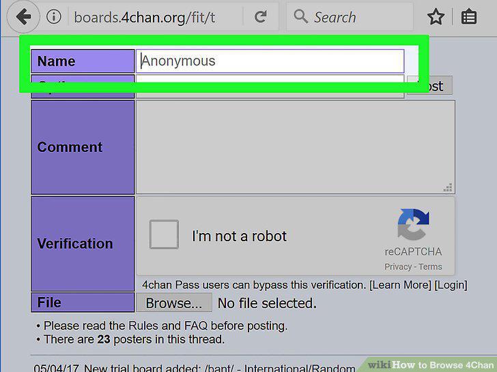Click the magnifier icon in Search box

300,16
